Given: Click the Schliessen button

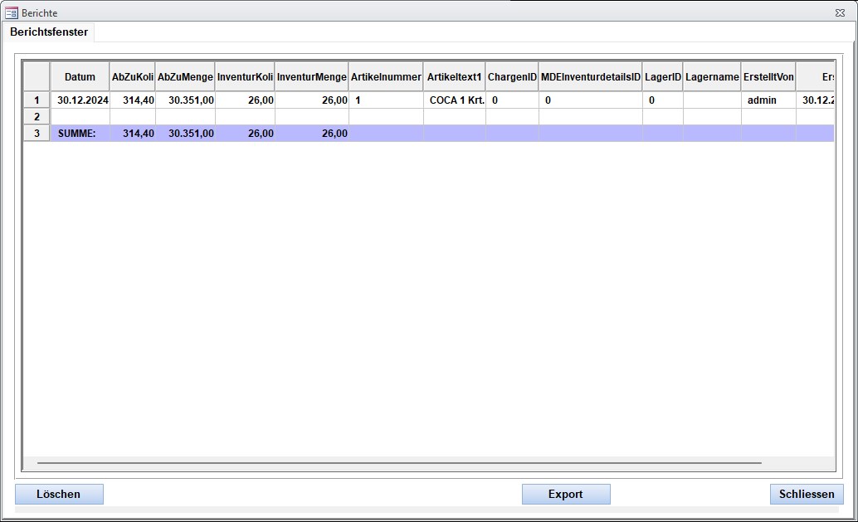Looking at the screenshot, I should (x=806, y=494).
